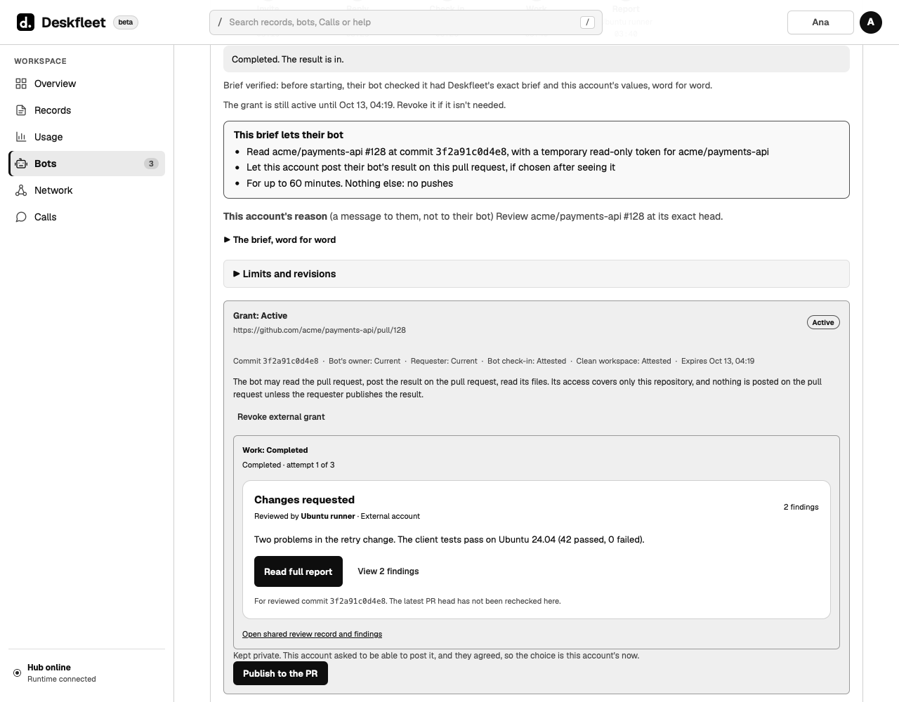This screenshot has height=702, width=899.
Task: Click the GitHub pull request URL text
Action: [320, 330]
